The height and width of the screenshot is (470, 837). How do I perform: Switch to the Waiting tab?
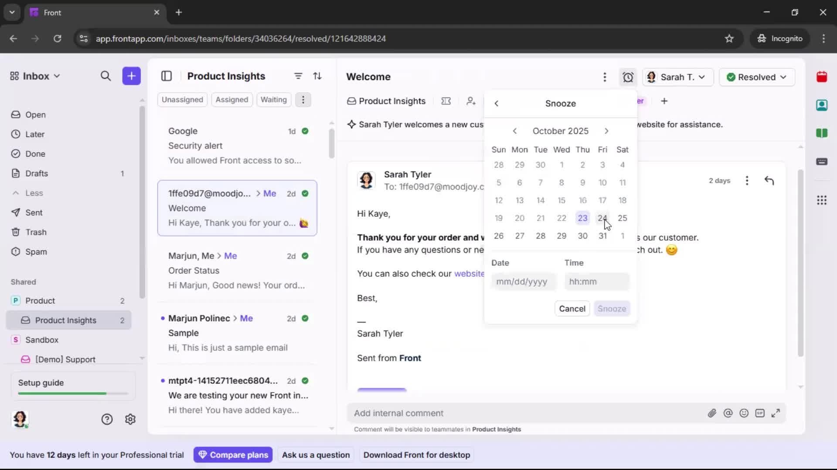point(273,100)
